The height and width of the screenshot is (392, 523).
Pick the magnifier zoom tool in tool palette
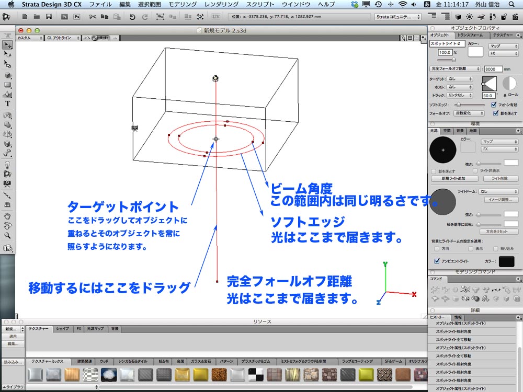[7, 235]
